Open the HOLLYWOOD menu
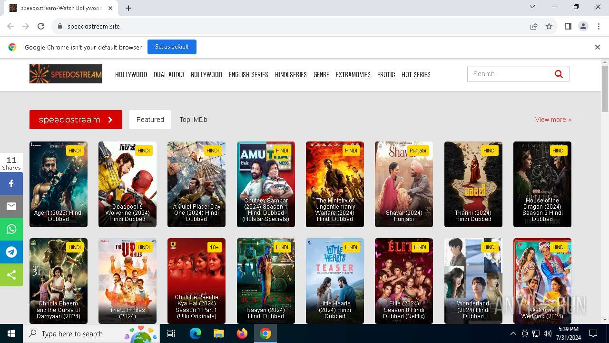 (x=131, y=74)
